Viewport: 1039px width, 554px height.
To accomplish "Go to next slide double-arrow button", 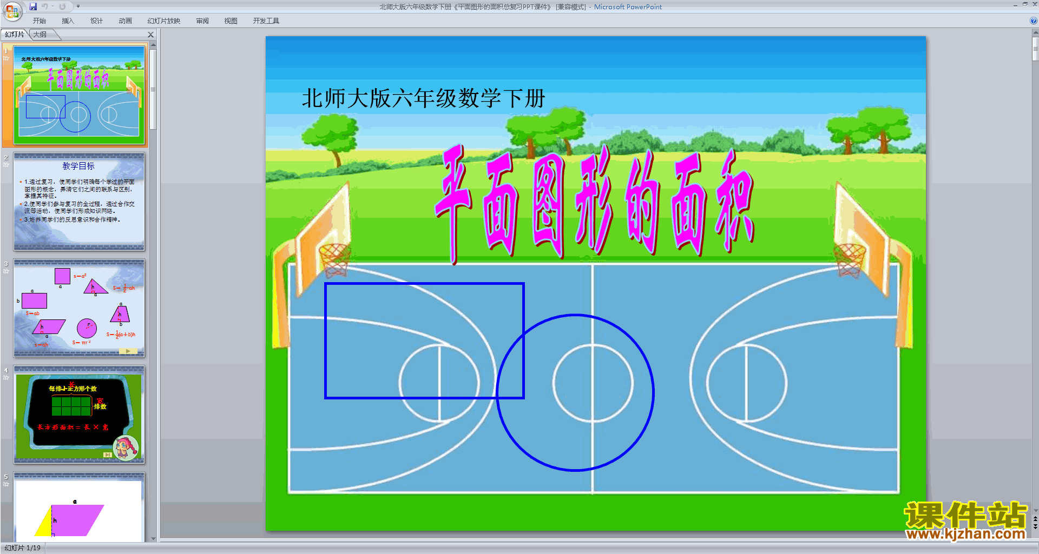I will pos(1036,526).
